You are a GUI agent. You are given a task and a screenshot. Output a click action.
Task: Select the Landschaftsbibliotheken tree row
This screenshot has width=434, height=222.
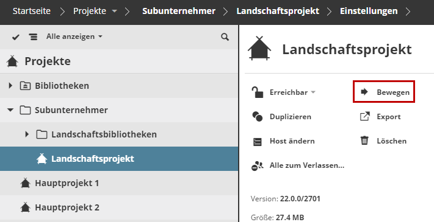click(119, 134)
